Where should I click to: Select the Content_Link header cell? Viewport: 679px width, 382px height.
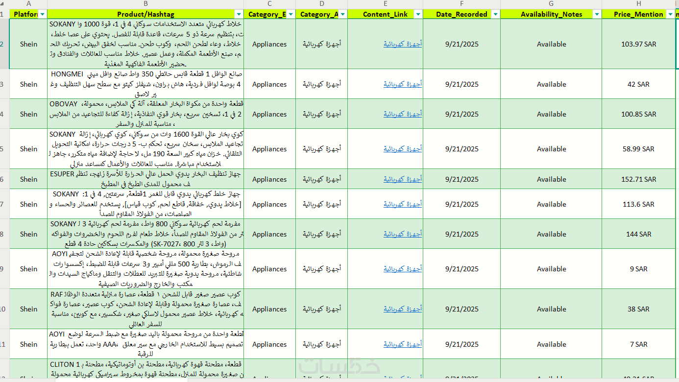pyautogui.click(x=385, y=14)
